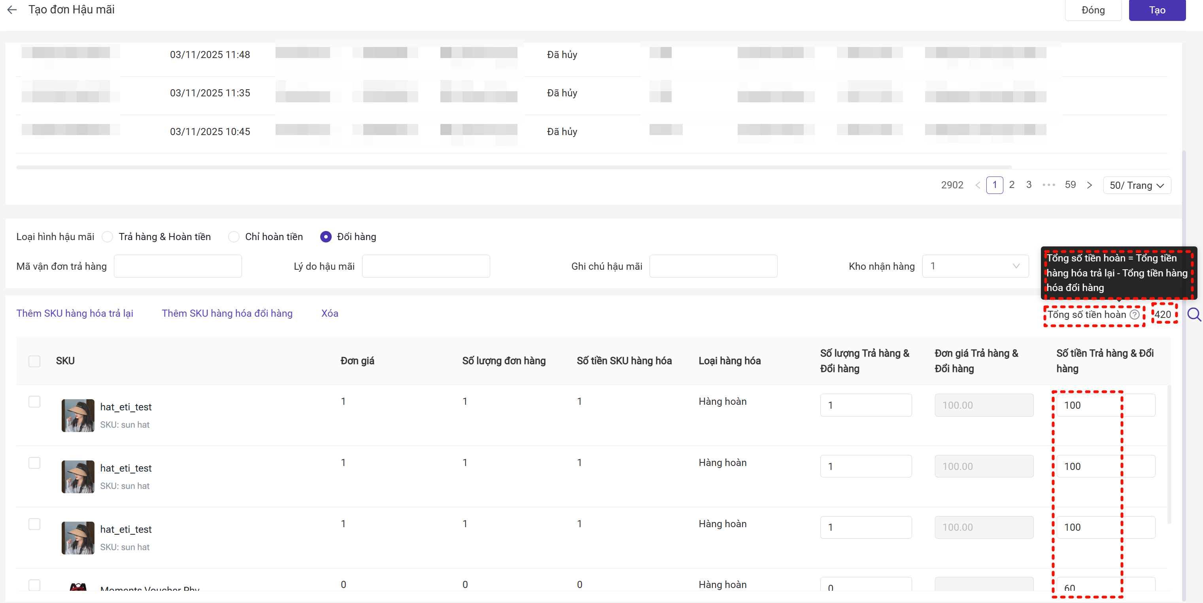Click Lý do hậu mãi input field
Screen dimensions: 1203x603
point(425,266)
